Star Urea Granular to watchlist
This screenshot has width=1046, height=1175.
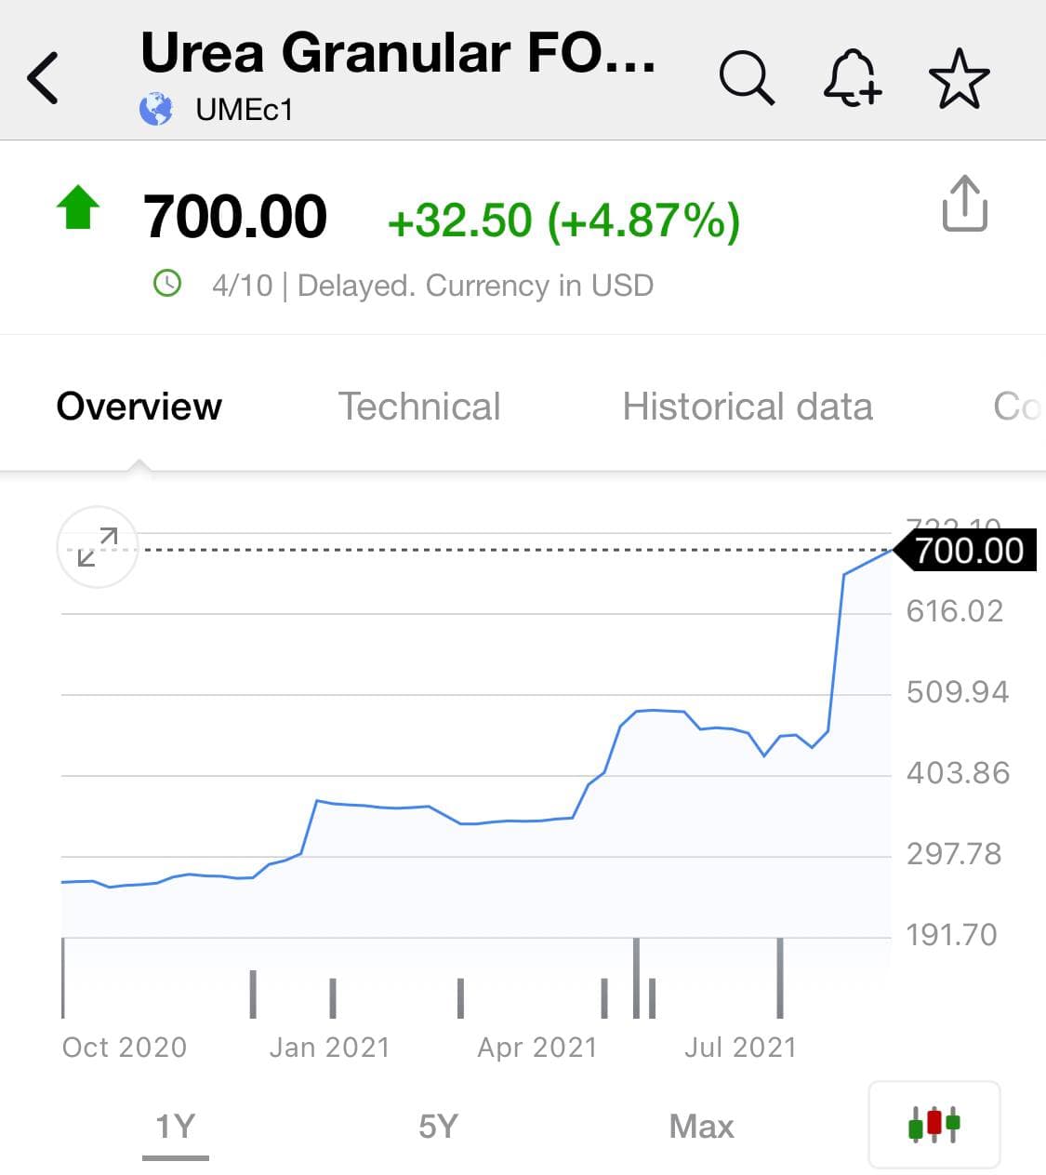coord(959,79)
